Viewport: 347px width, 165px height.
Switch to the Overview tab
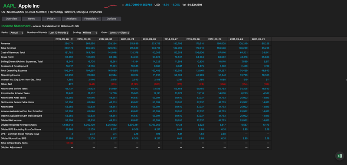pos(11,19)
